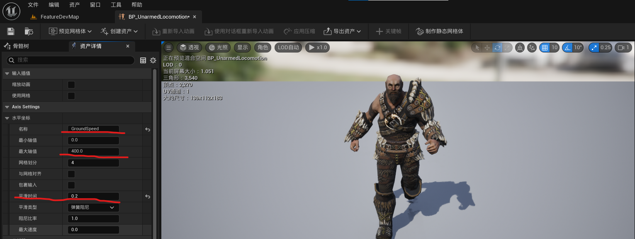This screenshot has height=239, width=635.
Task: Edit the 名称 GroundSpeed text field
Action: pos(93,129)
